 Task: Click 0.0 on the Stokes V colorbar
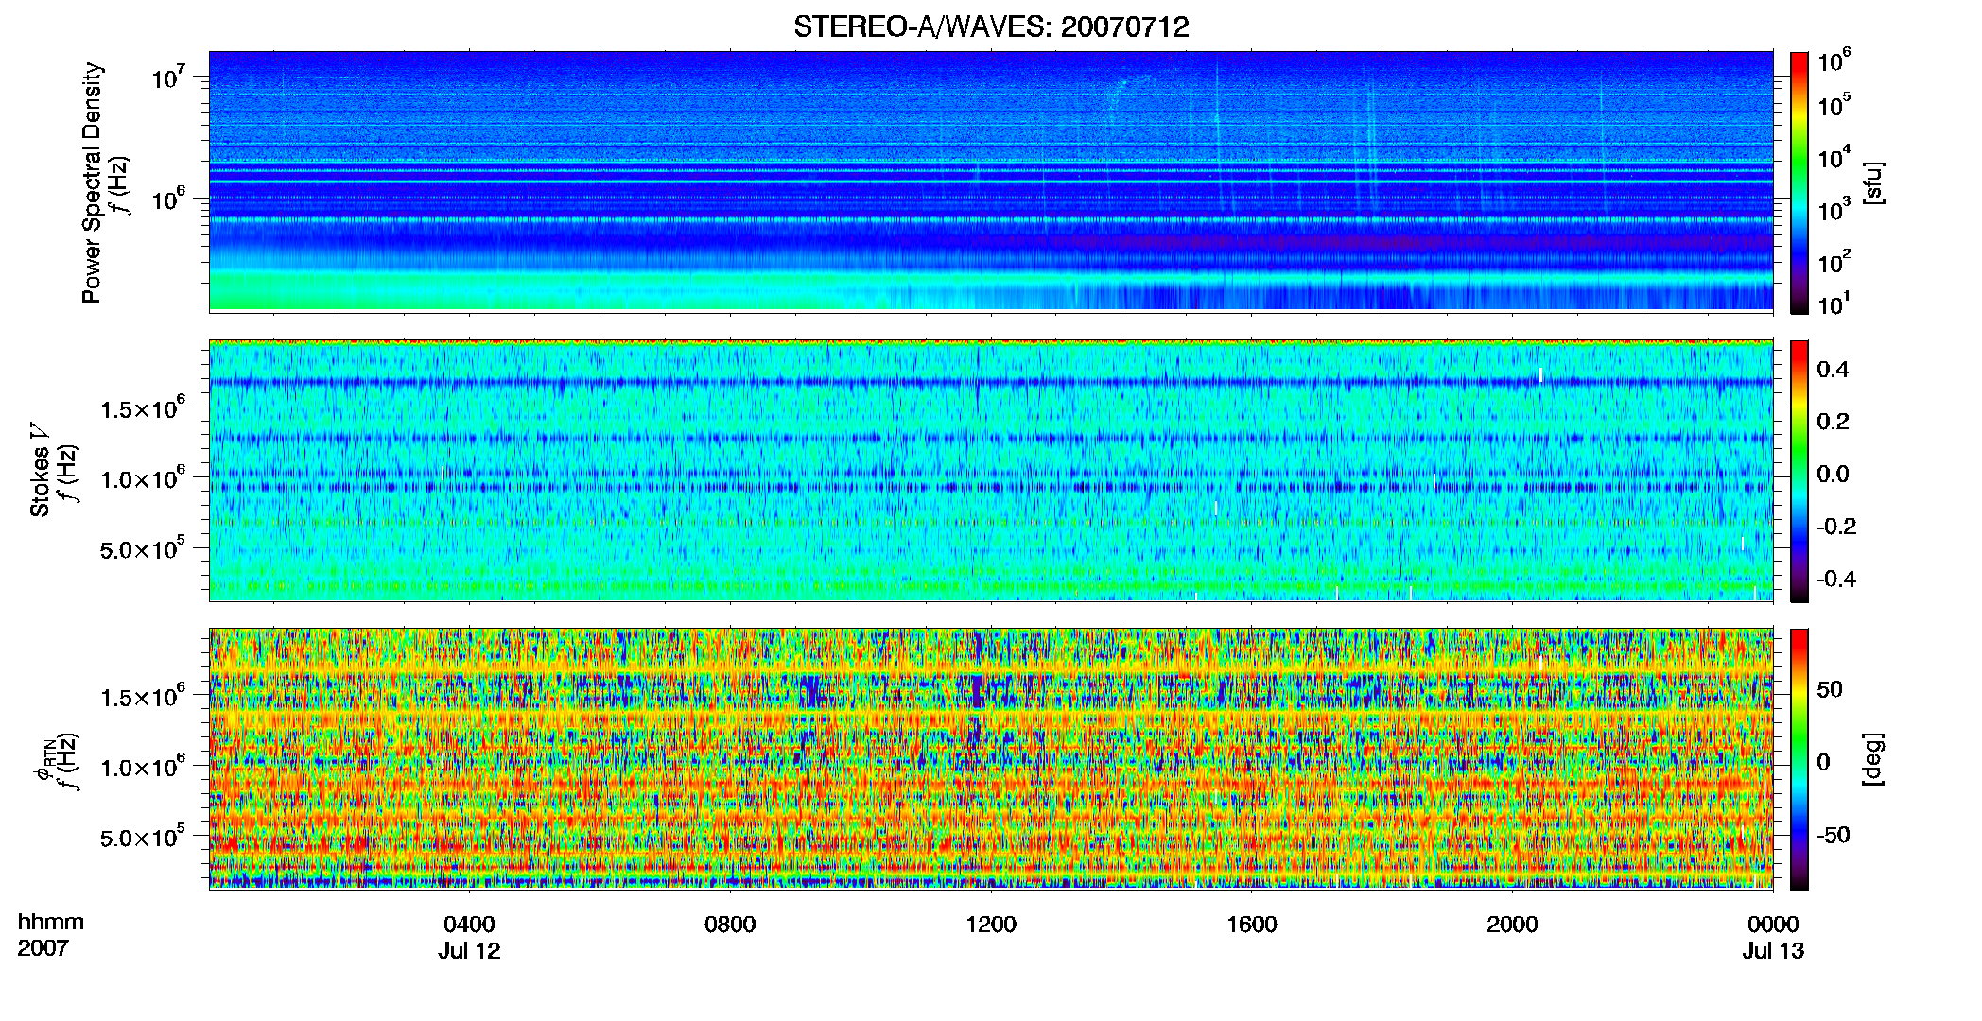point(1833,474)
